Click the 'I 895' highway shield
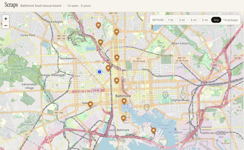The image size is (244, 150). pyautogui.click(x=214, y=65)
